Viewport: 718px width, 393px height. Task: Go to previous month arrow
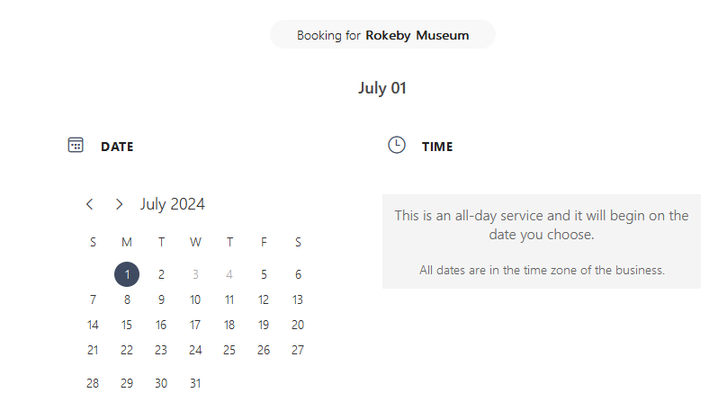90,204
